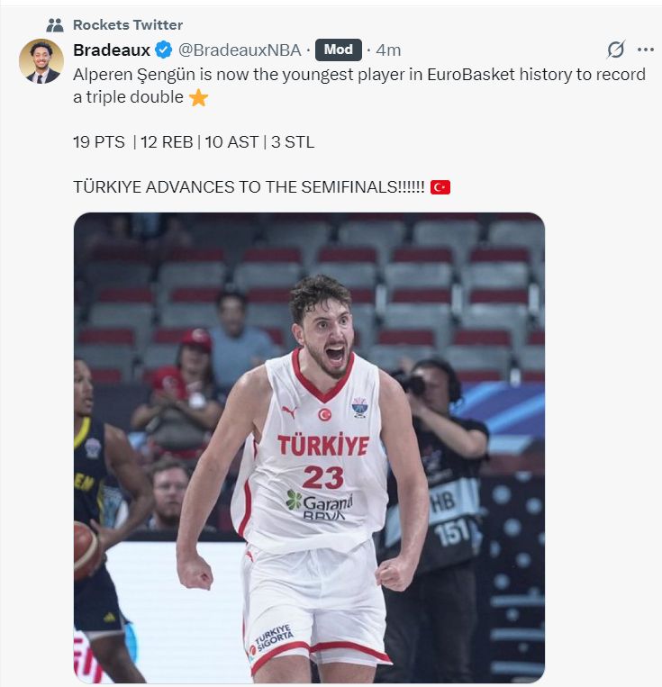This screenshot has height=687, width=662.
Task: Click the Turkish flag emoji in the post
Action: pos(440,187)
